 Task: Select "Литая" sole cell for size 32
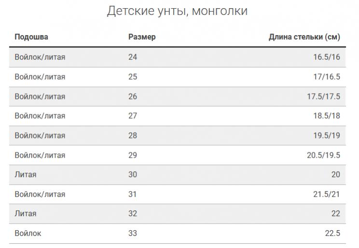pyautogui.click(x=26, y=214)
